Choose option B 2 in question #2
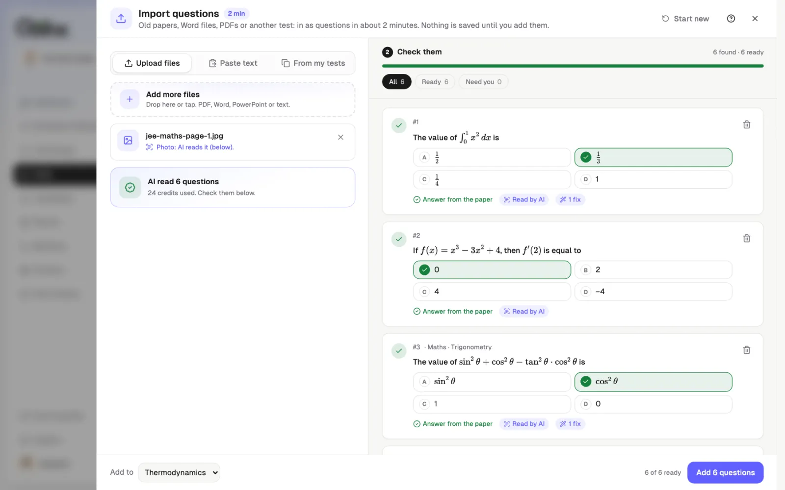This screenshot has width=785, height=490. tap(653, 270)
